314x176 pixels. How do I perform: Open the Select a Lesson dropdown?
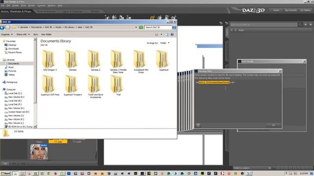[252, 168]
